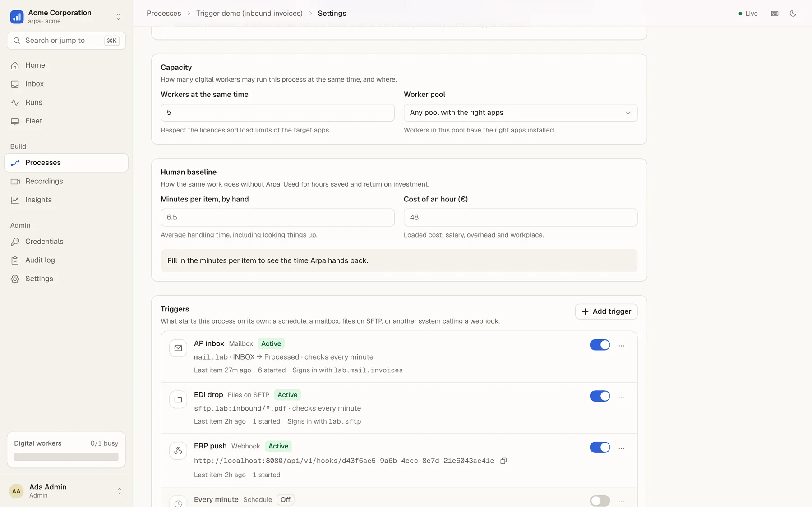Open the Inbox page
The height and width of the screenshot is (507, 812).
tap(66, 84)
